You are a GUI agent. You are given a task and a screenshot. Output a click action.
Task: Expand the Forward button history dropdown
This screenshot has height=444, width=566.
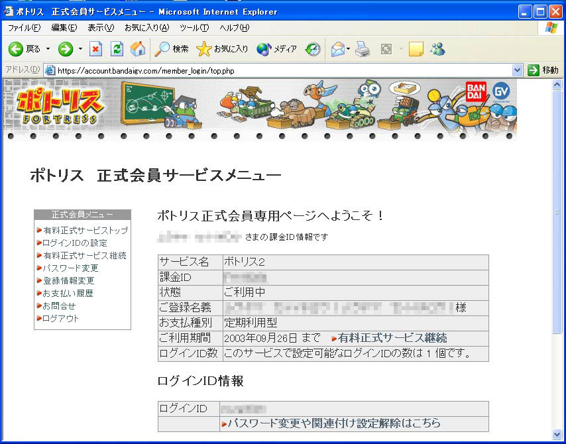[80, 49]
